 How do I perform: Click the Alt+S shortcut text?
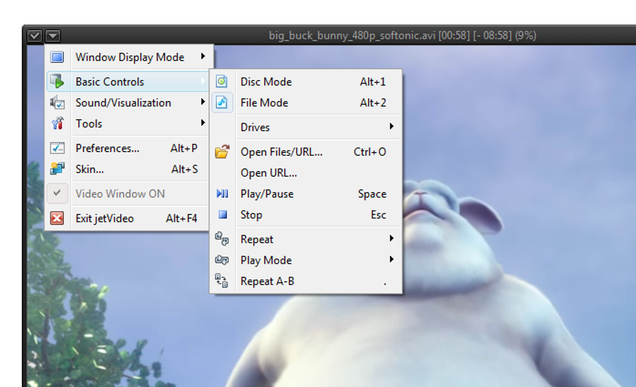(185, 169)
